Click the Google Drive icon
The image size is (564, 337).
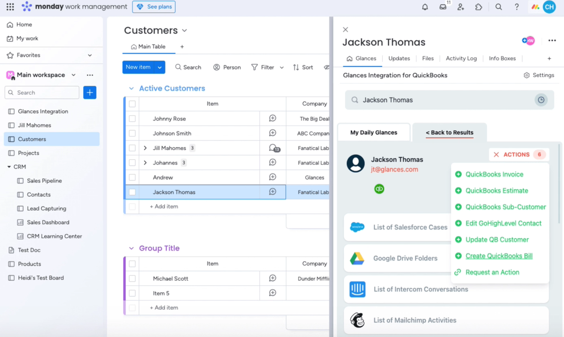(357, 259)
